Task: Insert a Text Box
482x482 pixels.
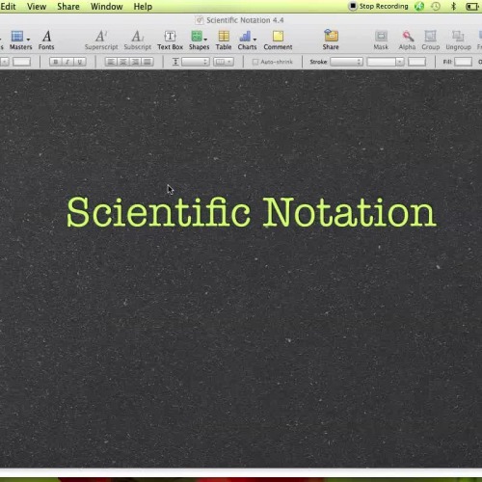Action: pyautogui.click(x=170, y=40)
